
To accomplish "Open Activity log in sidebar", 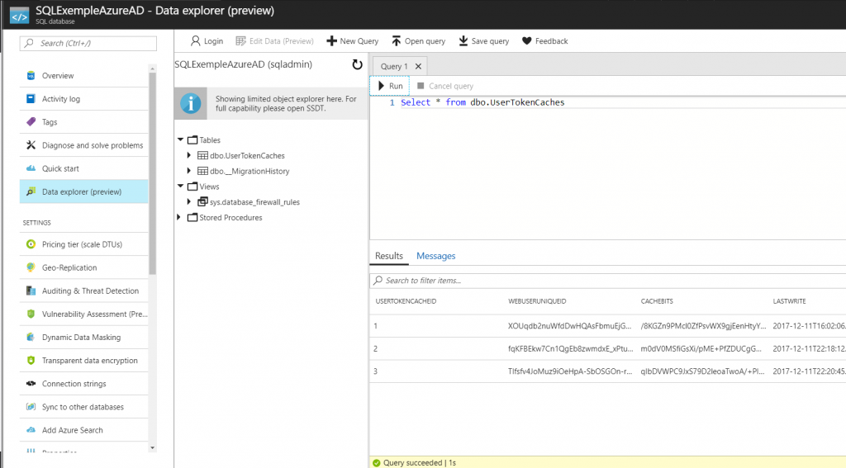I will click(83, 99).
